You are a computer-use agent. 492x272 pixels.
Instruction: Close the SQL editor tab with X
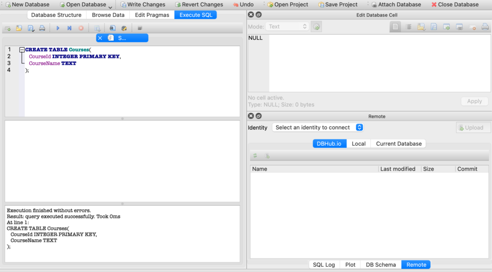click(100, 38)
